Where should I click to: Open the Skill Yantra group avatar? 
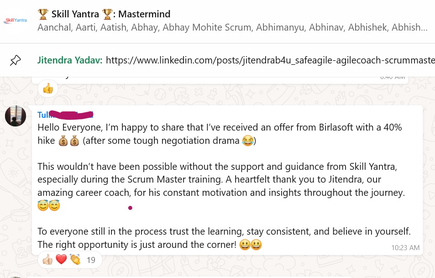pyautogui.click(x=15, y=20)
